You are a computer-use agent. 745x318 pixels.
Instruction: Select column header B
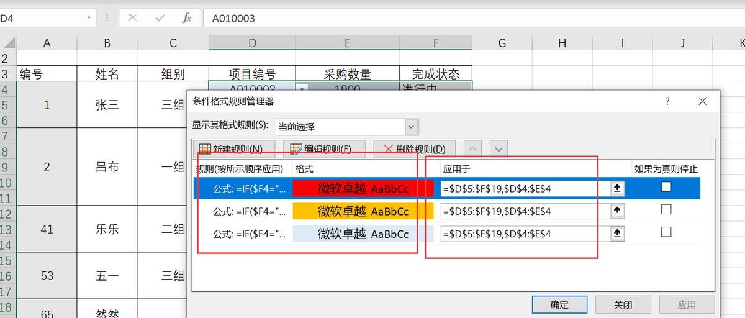(x=107, y=43)
